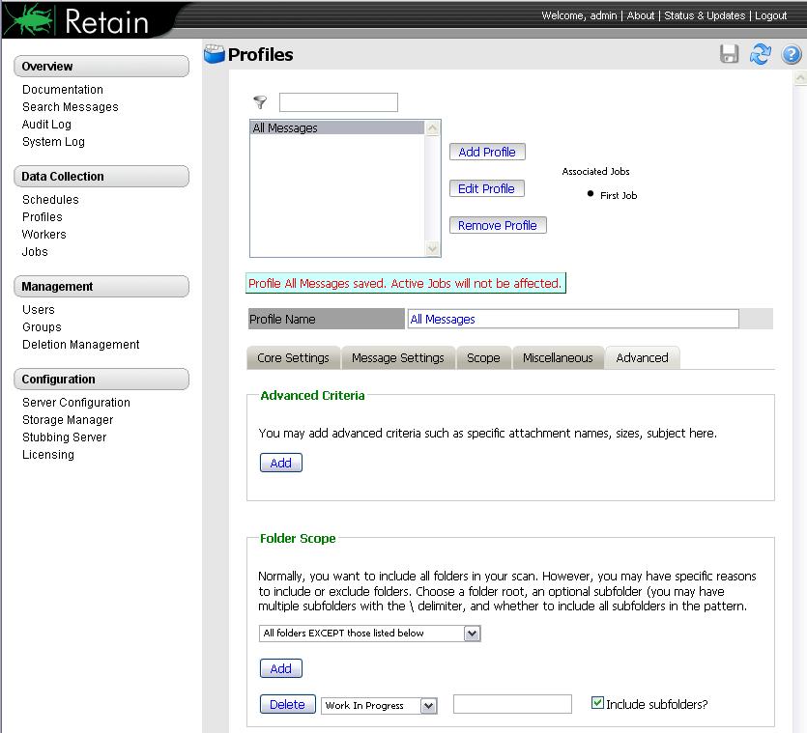Open the Licensing link

[x=48, y=455]
